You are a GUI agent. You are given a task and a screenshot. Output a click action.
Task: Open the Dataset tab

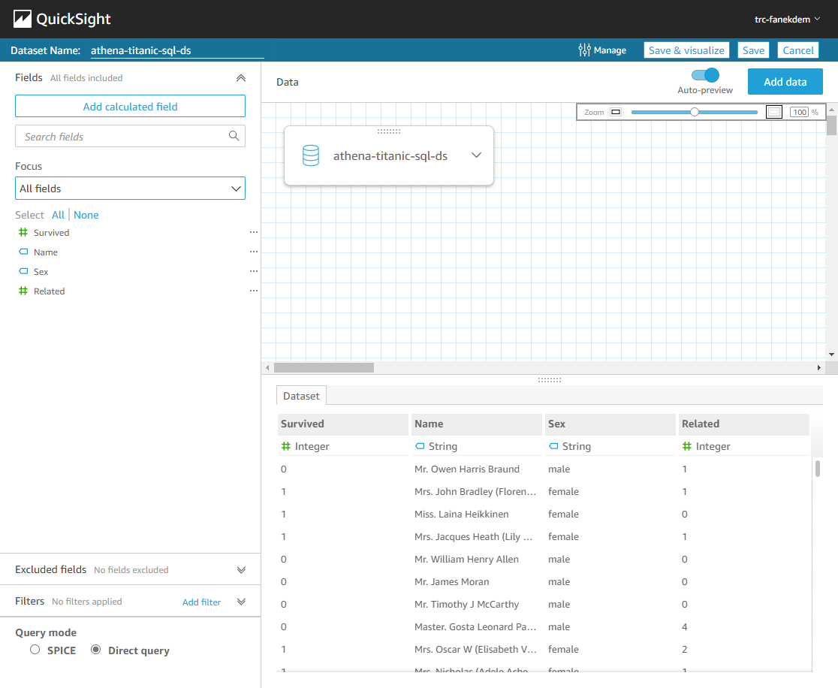[x=301, y=396]
